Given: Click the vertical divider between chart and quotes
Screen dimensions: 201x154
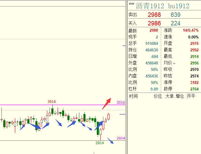Looking at the screenshot, I should click(x=126, y=77).
